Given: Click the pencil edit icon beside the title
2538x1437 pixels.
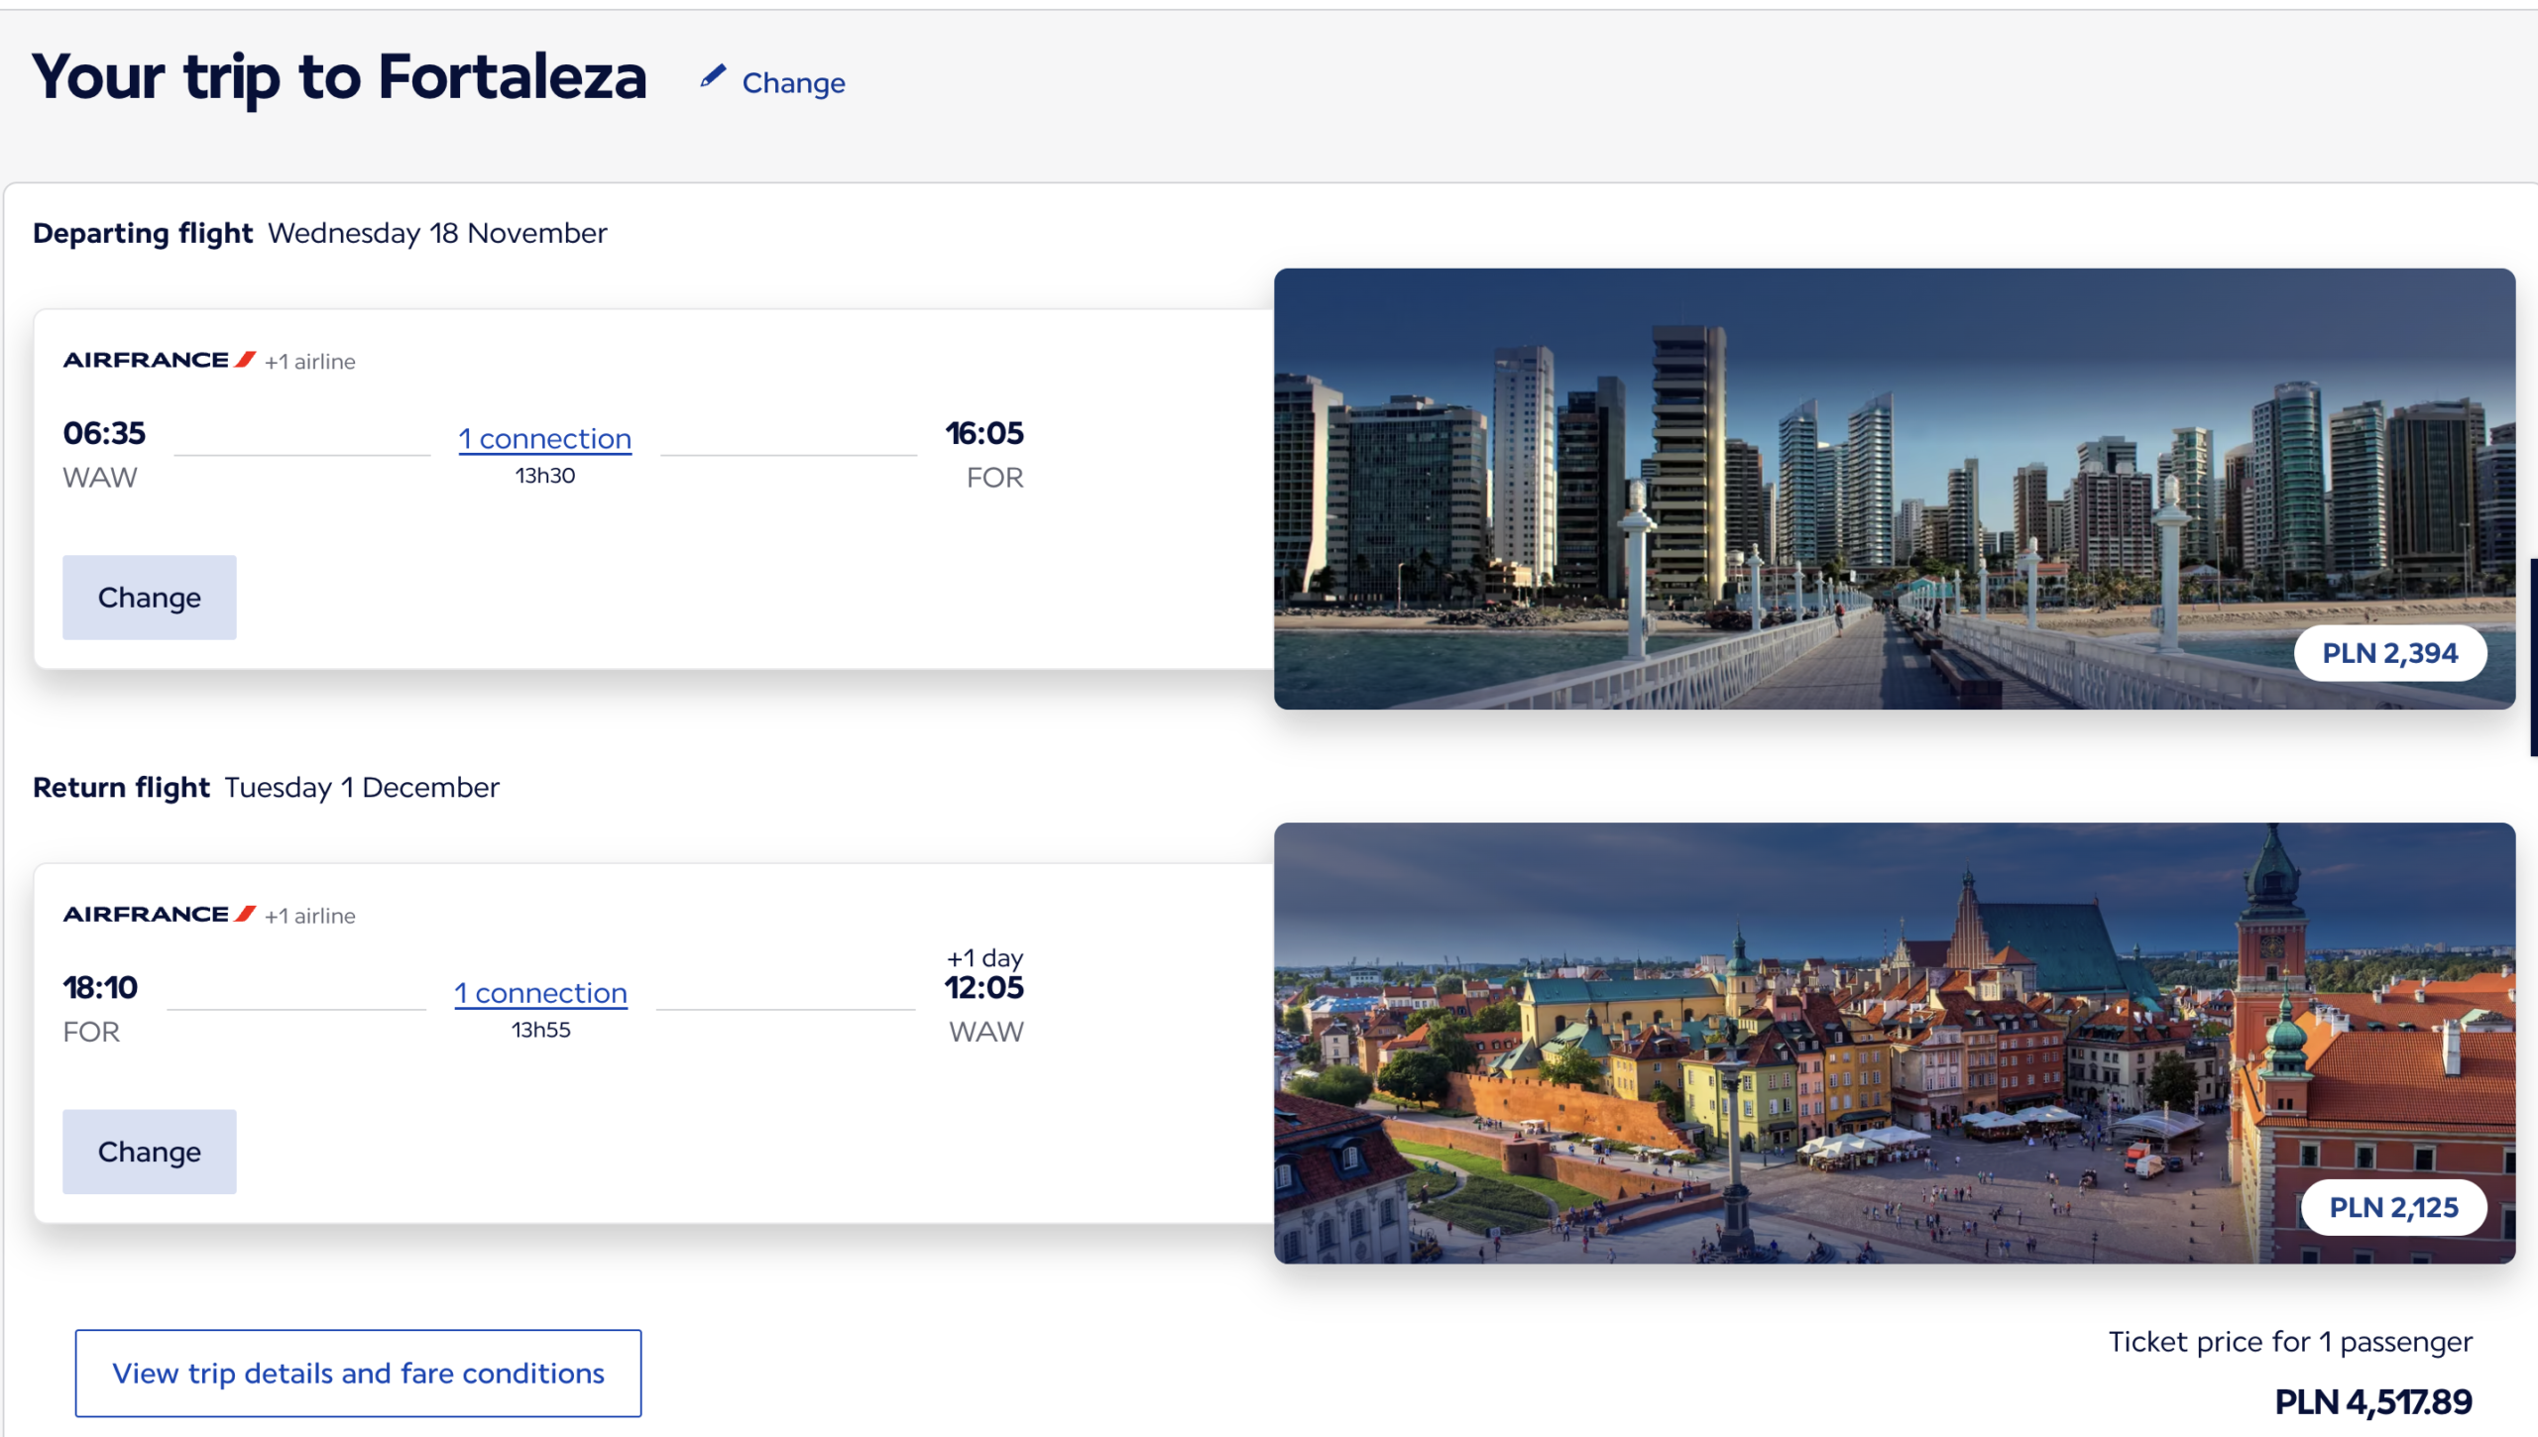Looking at the screenshot, I should [713, 77].
